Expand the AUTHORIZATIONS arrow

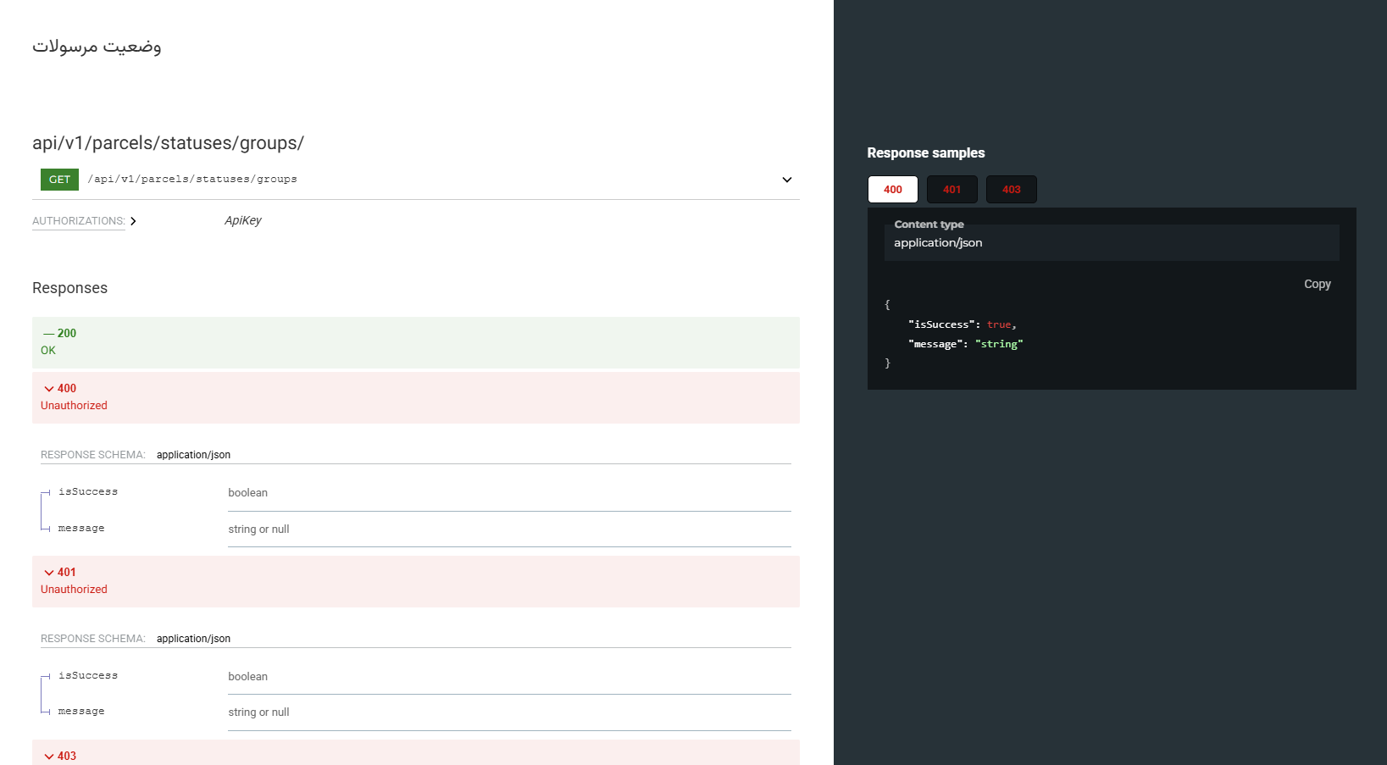coord(133,221)
